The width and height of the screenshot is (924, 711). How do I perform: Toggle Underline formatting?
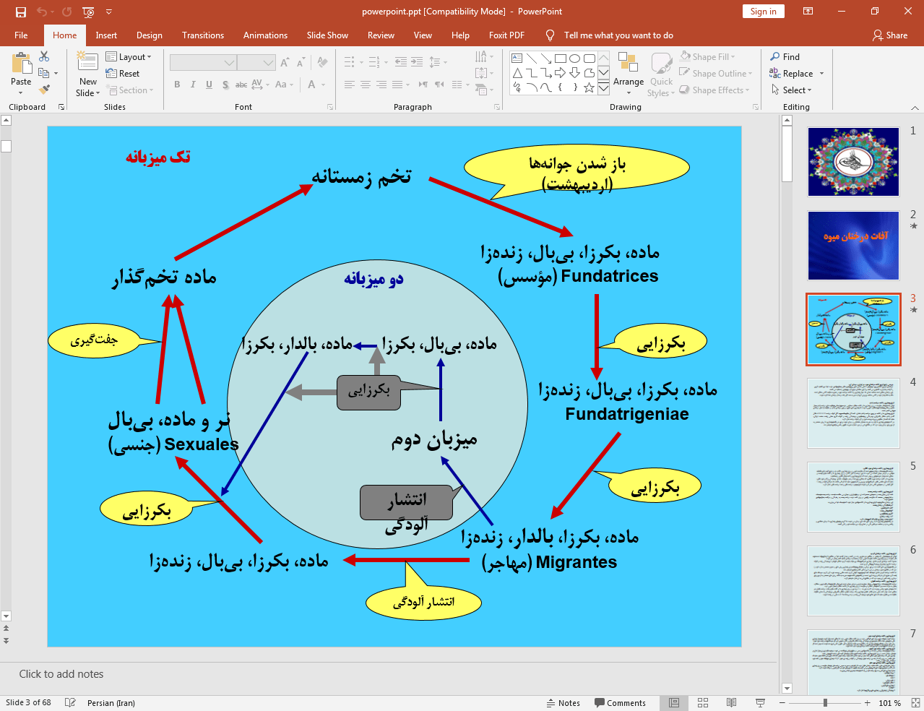[209, 85]
